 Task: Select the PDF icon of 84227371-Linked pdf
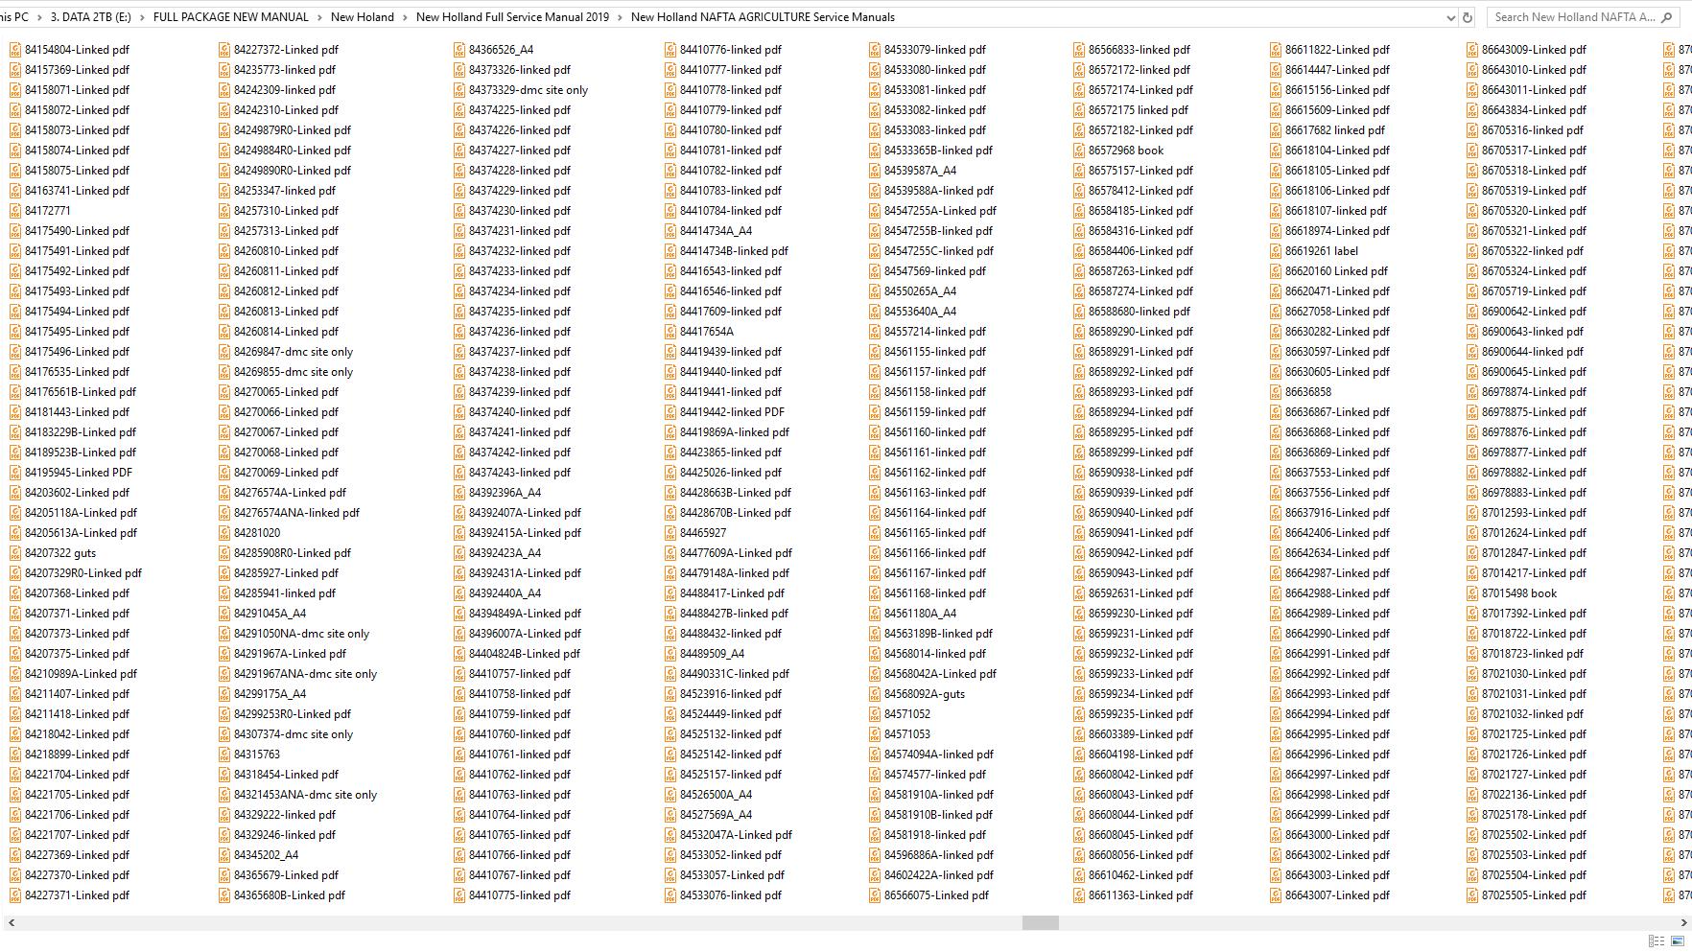pos(15,895)
